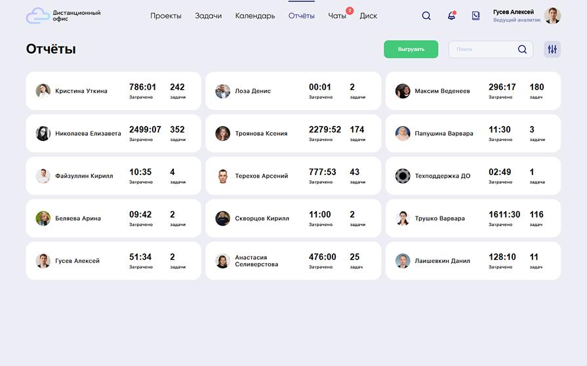Click Техподдержка ДО avatar icon
587x366 pixels.
tap(403, 176)
